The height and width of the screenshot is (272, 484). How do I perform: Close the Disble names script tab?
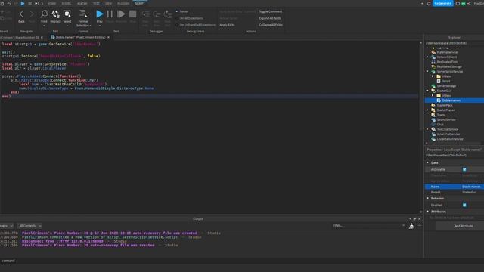coord(108,37)
